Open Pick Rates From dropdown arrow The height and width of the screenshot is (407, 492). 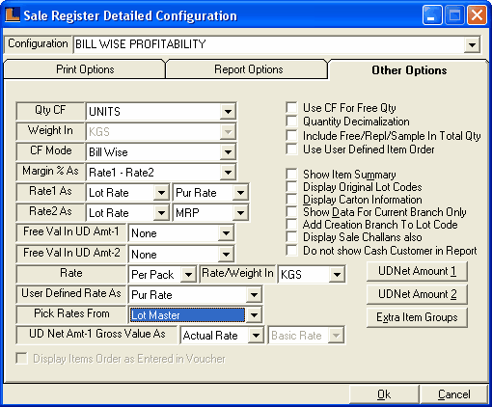(x=254, y=315)
